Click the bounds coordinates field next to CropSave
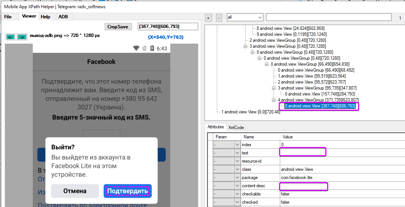Screen dimensions: 405x207 [168, 26]
